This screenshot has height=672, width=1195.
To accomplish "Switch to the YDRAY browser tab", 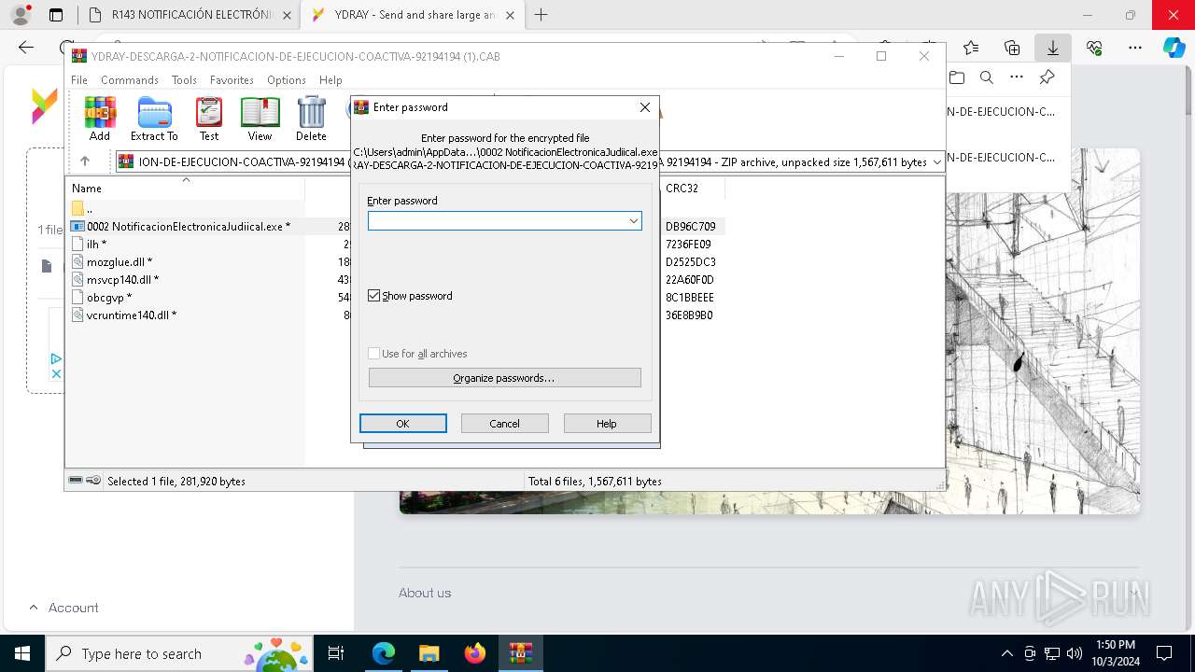I will pos(414,15).
